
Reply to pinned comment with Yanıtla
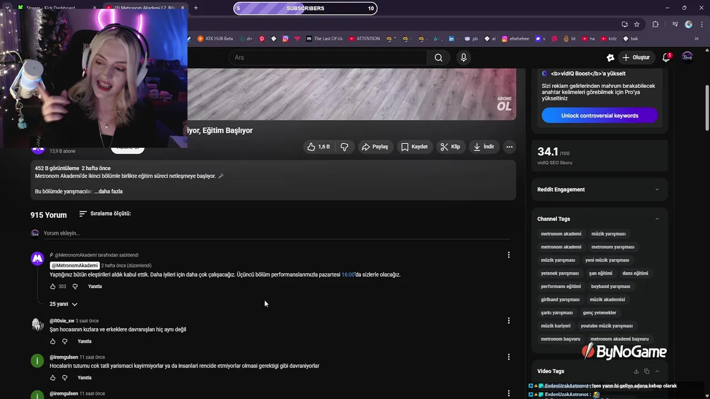[x=95, y=287]
